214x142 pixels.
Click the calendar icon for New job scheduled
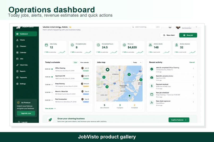[152, 94]
